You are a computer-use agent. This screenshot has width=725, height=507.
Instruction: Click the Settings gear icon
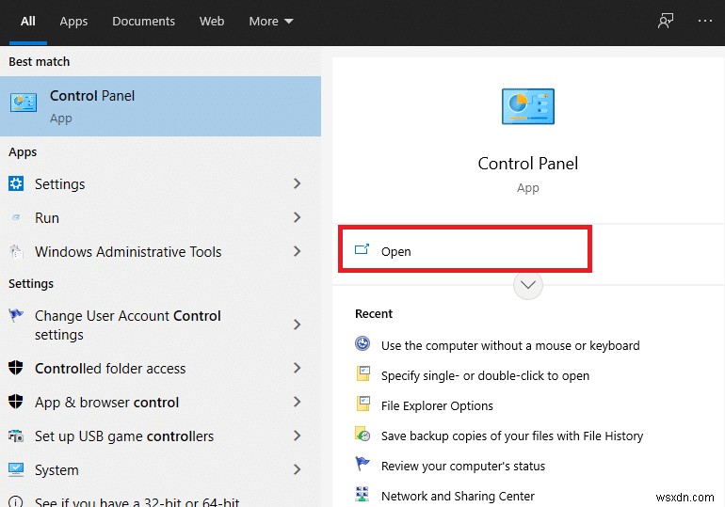[16, 183]
